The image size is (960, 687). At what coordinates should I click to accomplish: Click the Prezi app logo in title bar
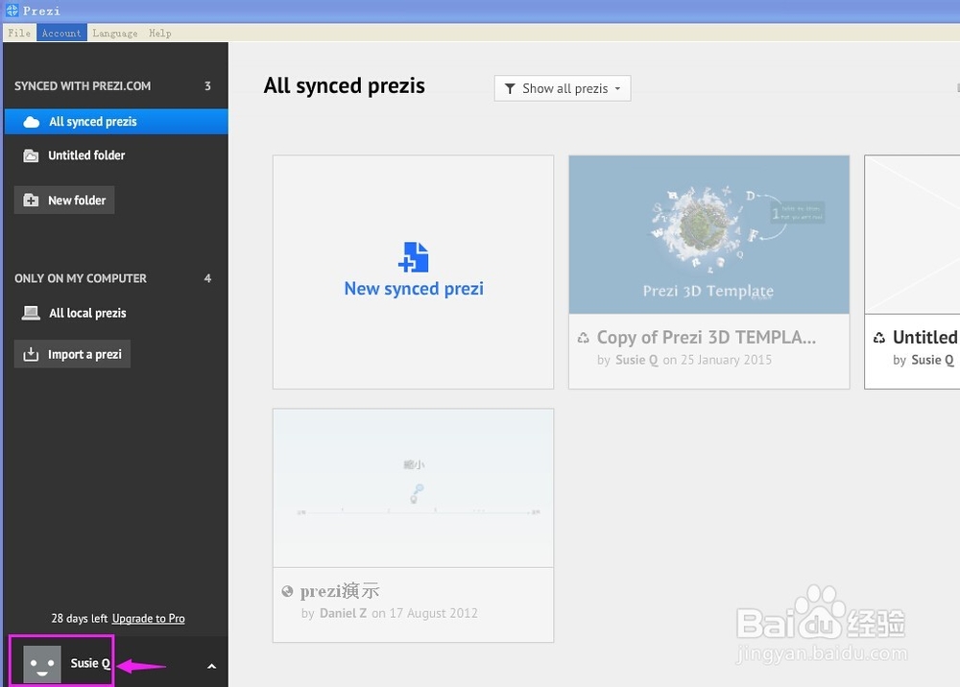12,11
